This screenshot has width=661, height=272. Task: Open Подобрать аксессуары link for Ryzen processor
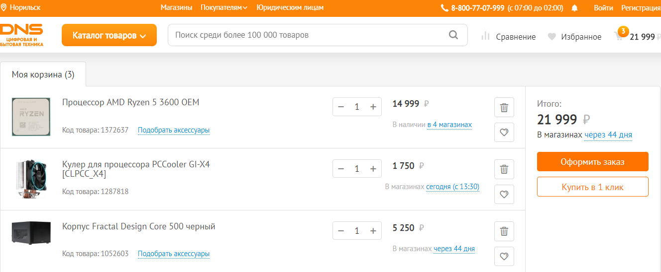tap(174, 130)
